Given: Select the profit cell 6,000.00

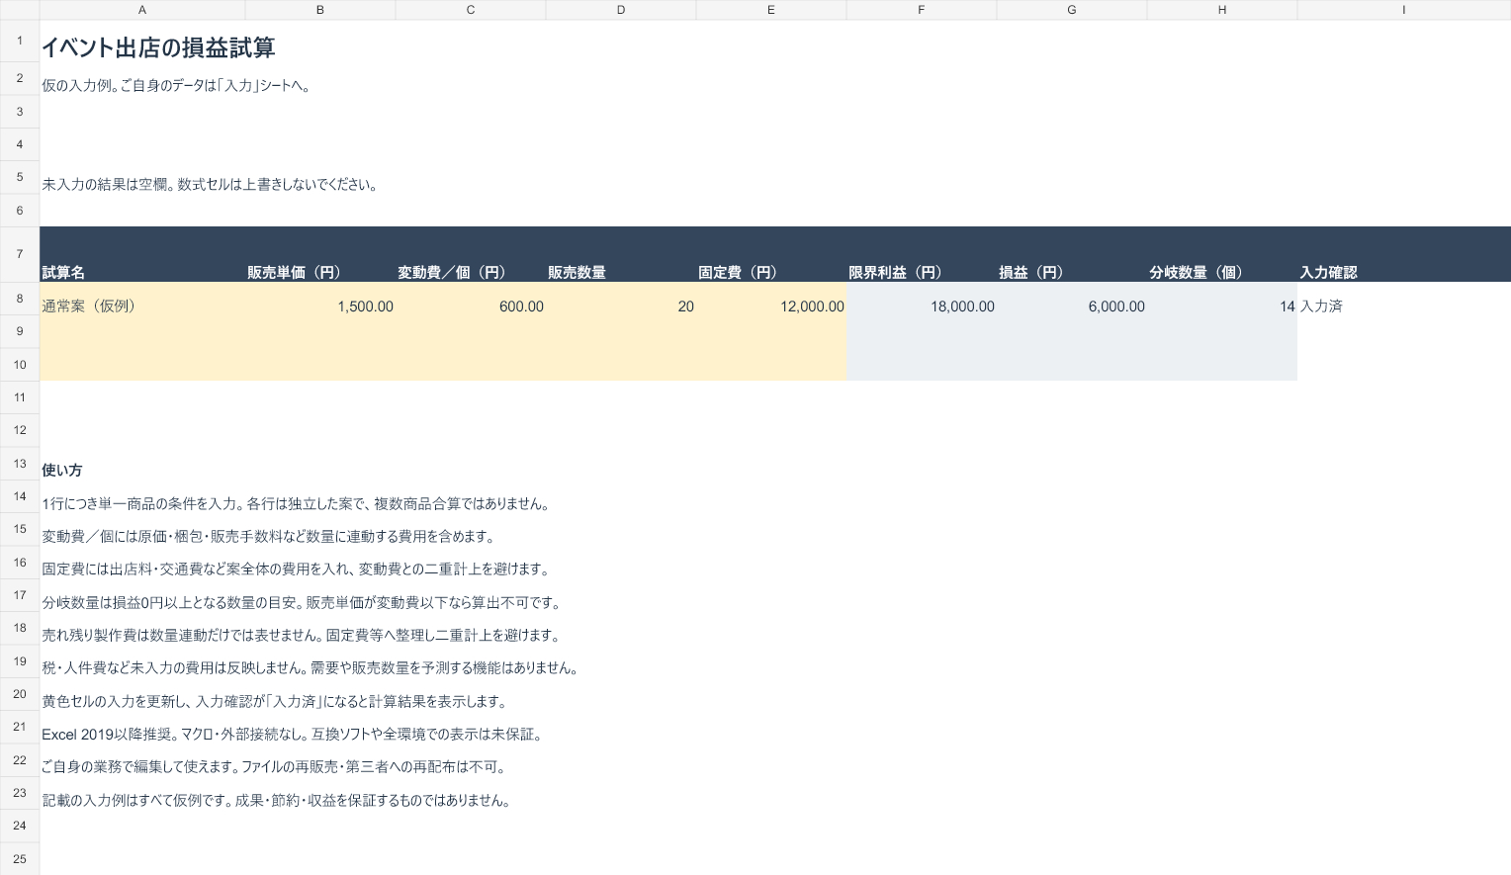Looking at the screenshot, I should tap(1072, 299).
